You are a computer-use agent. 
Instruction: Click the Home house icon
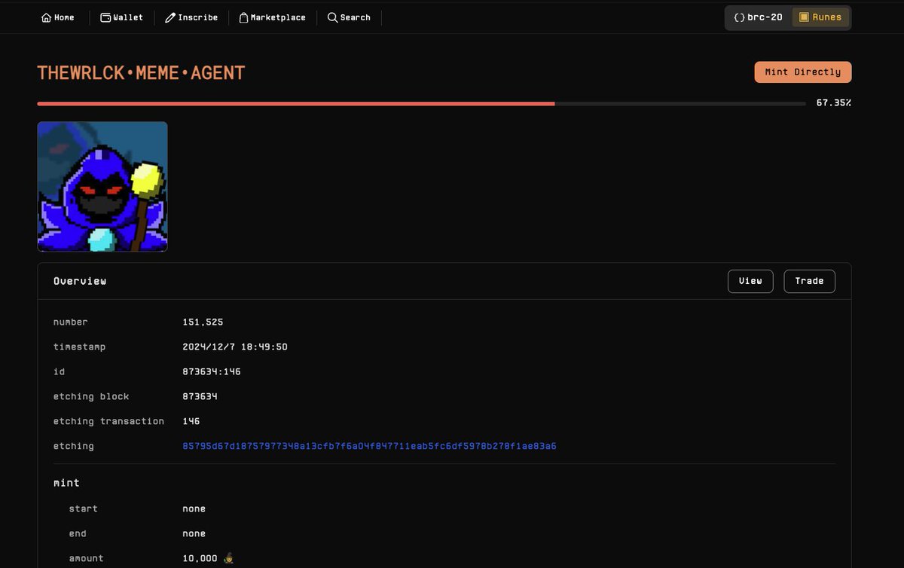point(46,17)
